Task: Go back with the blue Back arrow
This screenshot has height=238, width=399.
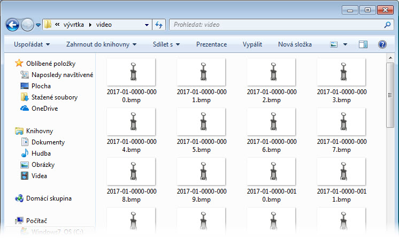Action: 12,25
